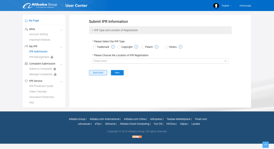Image resolution: width=274 pixels, height=149 pixels.
Task: Click the info icon beside Patent
Action: click(x=157, y=47)
